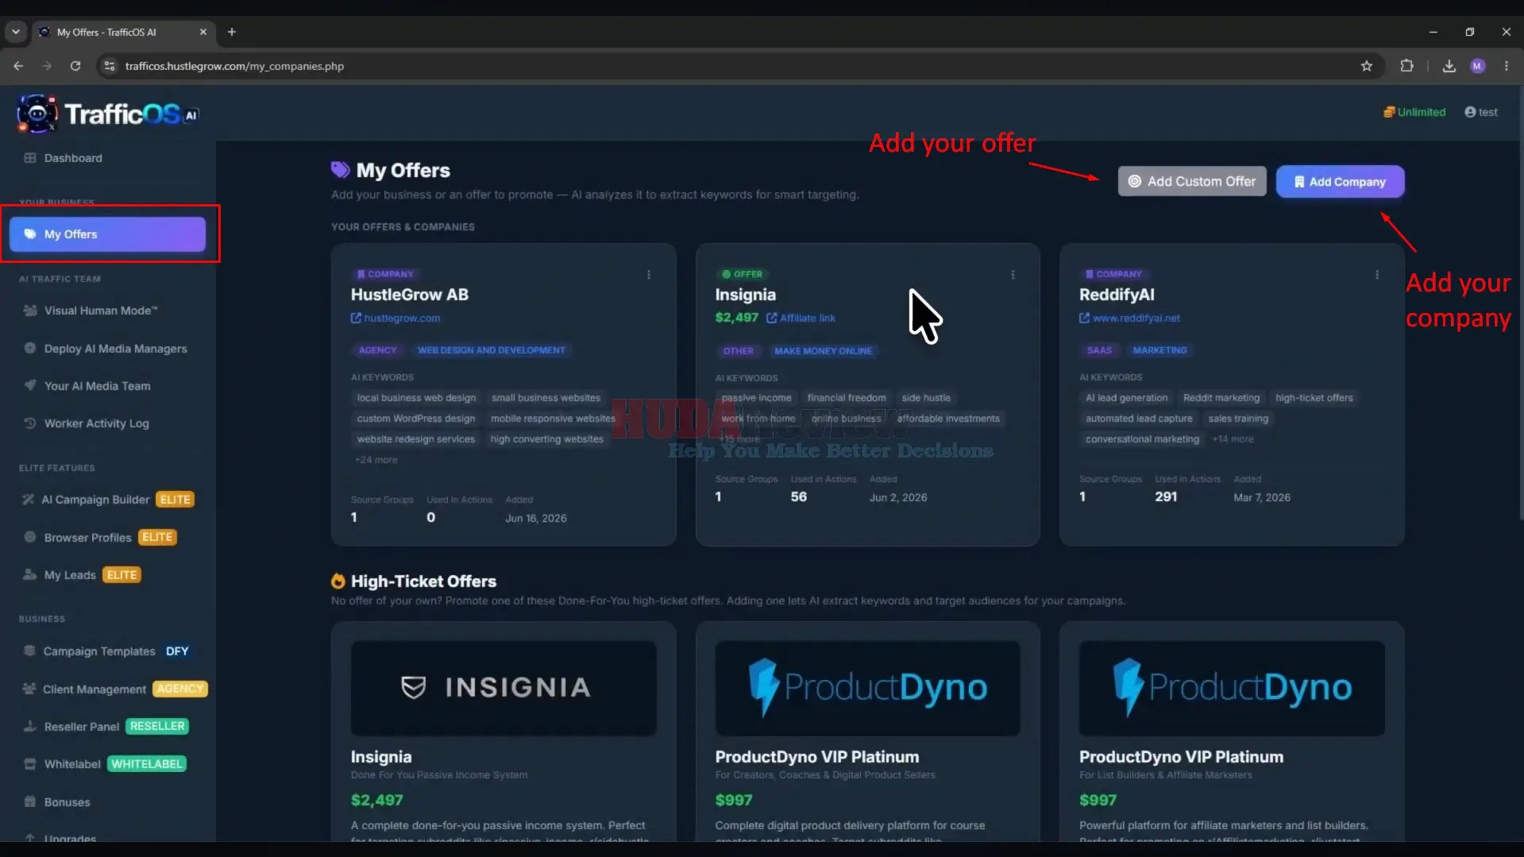Open Browser Profiles page
This screenshot has width=1524, height=857.
[88, 538]
